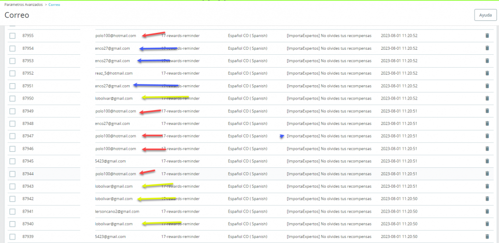Delete email row 87939 with trash icon
This screenshot has width=499, height=243.
(x=487, y=237)
